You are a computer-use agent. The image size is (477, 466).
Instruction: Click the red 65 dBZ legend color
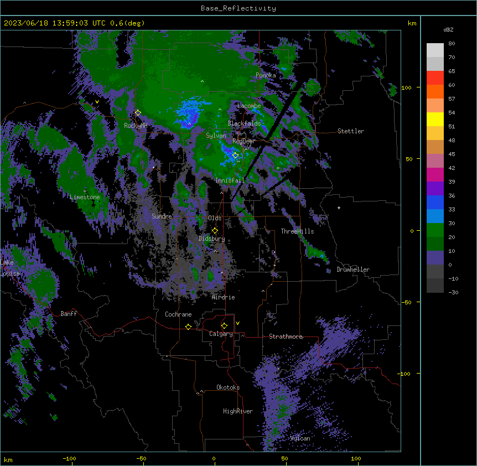[435, 77]
